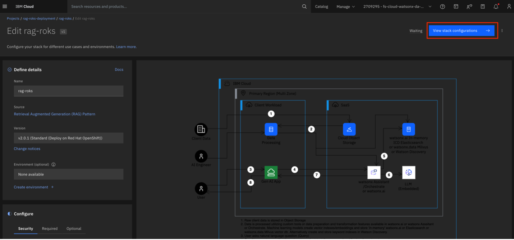The width and height of the screenshot is (514, 240).
Task: Open the hamburger navigation menu
Action: pyautogui.click(x=5, y=6)
